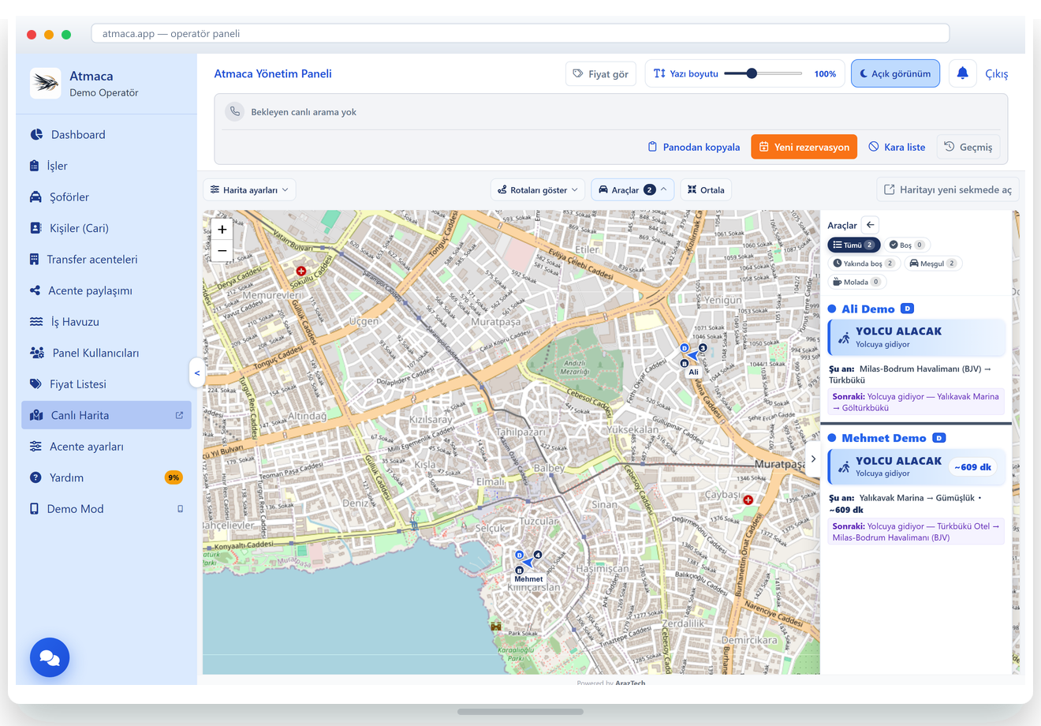Collapse the sidebar using the left chevron handle

pyautogui.click(x=197, y=372)
